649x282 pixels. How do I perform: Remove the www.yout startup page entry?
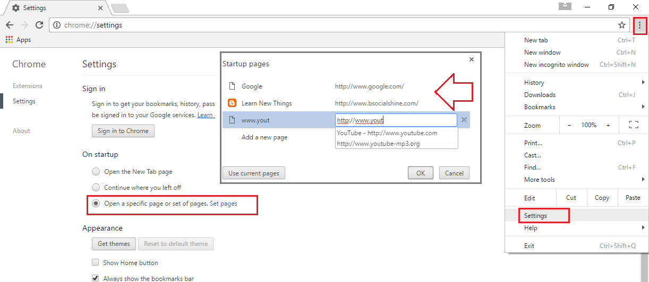coord(464,120)
